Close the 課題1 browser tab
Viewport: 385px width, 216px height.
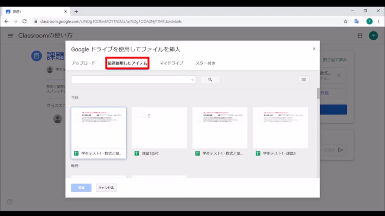tap(65, 12)
